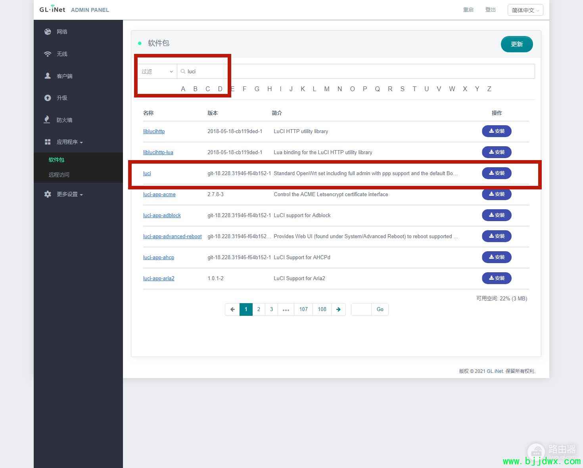
Task: Open the 过滤 filter dropdown
Action: [x=157, y=71]
